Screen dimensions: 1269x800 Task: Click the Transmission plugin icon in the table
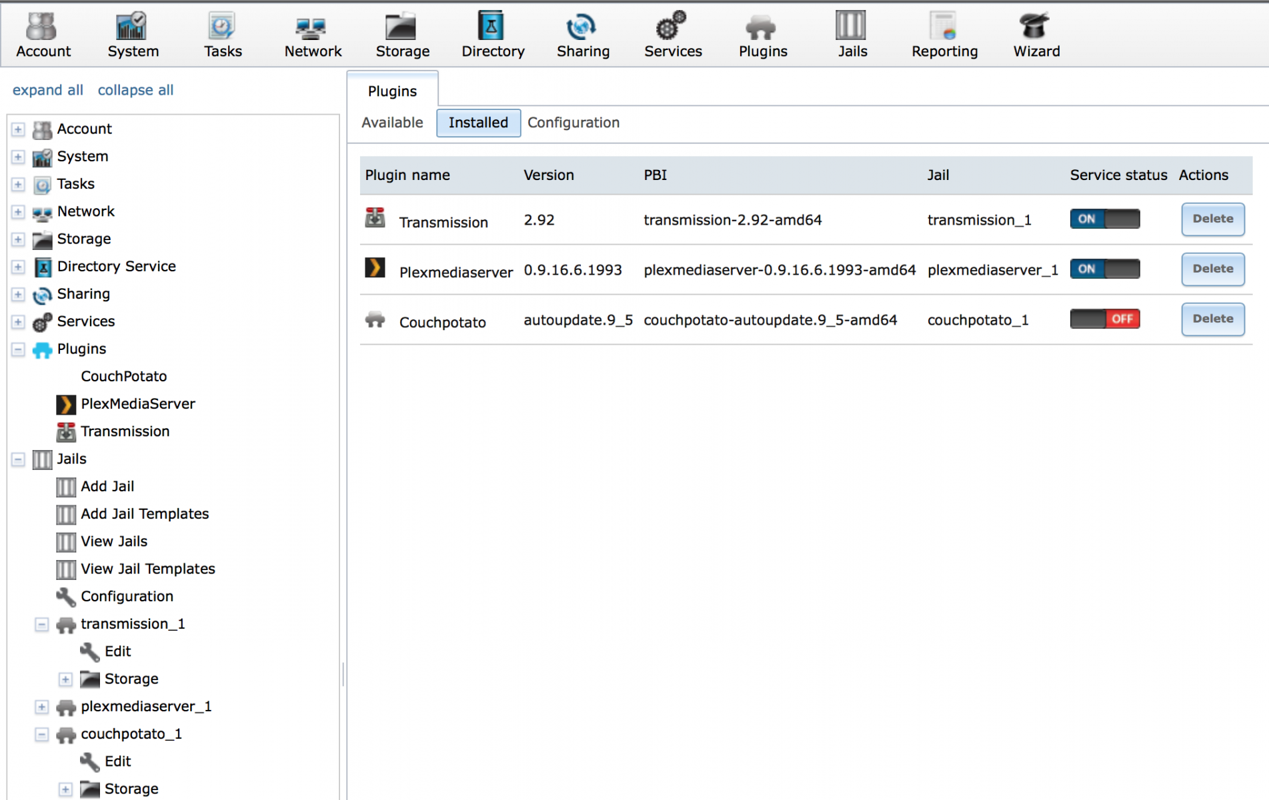(x=375, y=217)
